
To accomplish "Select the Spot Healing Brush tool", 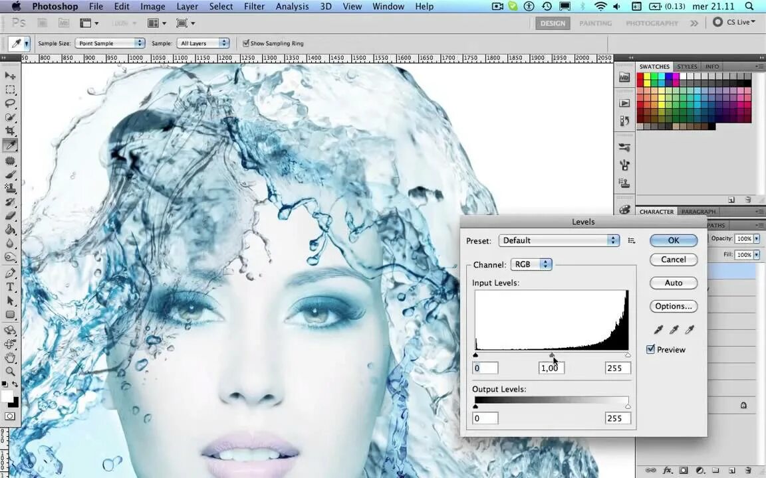I will click(10, 161).
